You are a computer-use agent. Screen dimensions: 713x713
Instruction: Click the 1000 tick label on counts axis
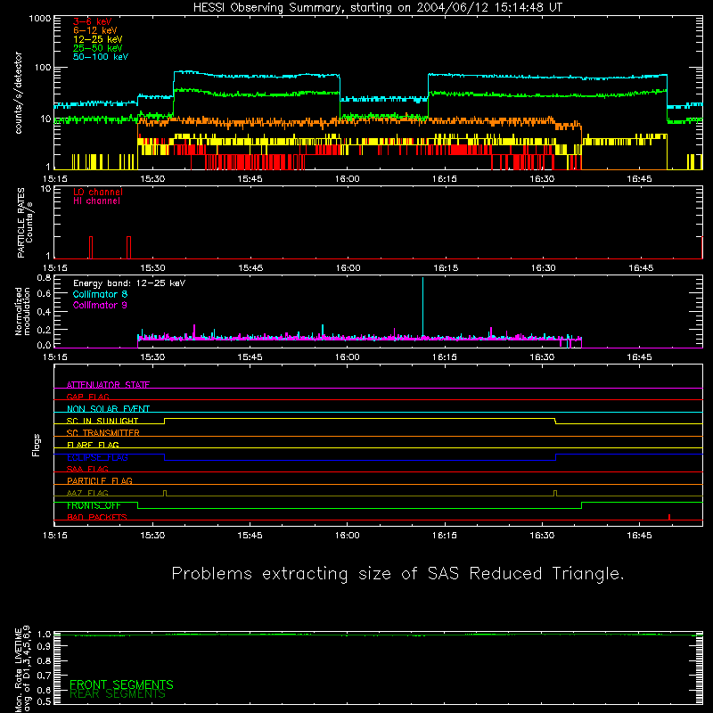click(x=39, y=19)
